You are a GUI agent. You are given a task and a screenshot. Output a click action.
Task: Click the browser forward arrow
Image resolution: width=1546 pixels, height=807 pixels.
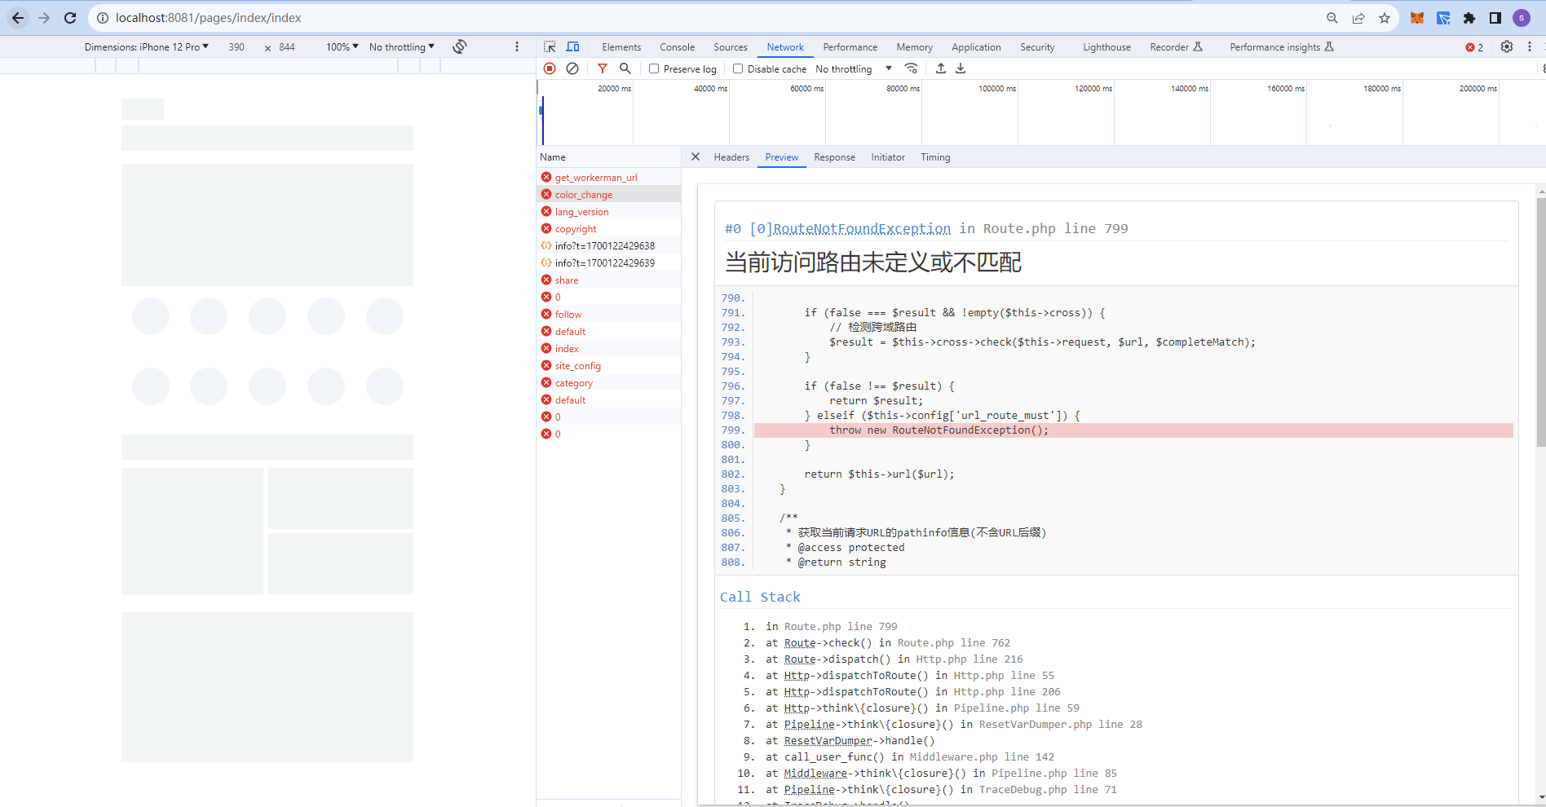click(x=44, y=18)
